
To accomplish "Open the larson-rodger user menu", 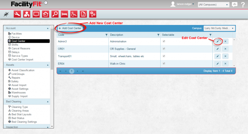I will point(185,4).
